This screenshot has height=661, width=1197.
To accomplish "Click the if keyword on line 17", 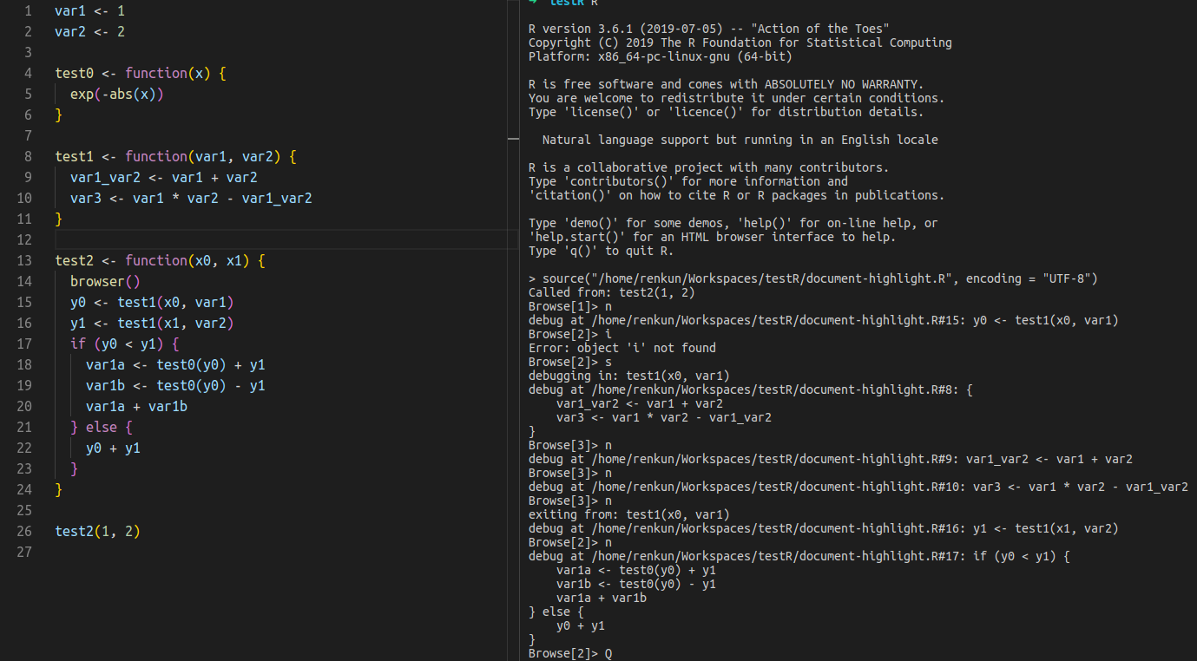I will pos(77,344).
